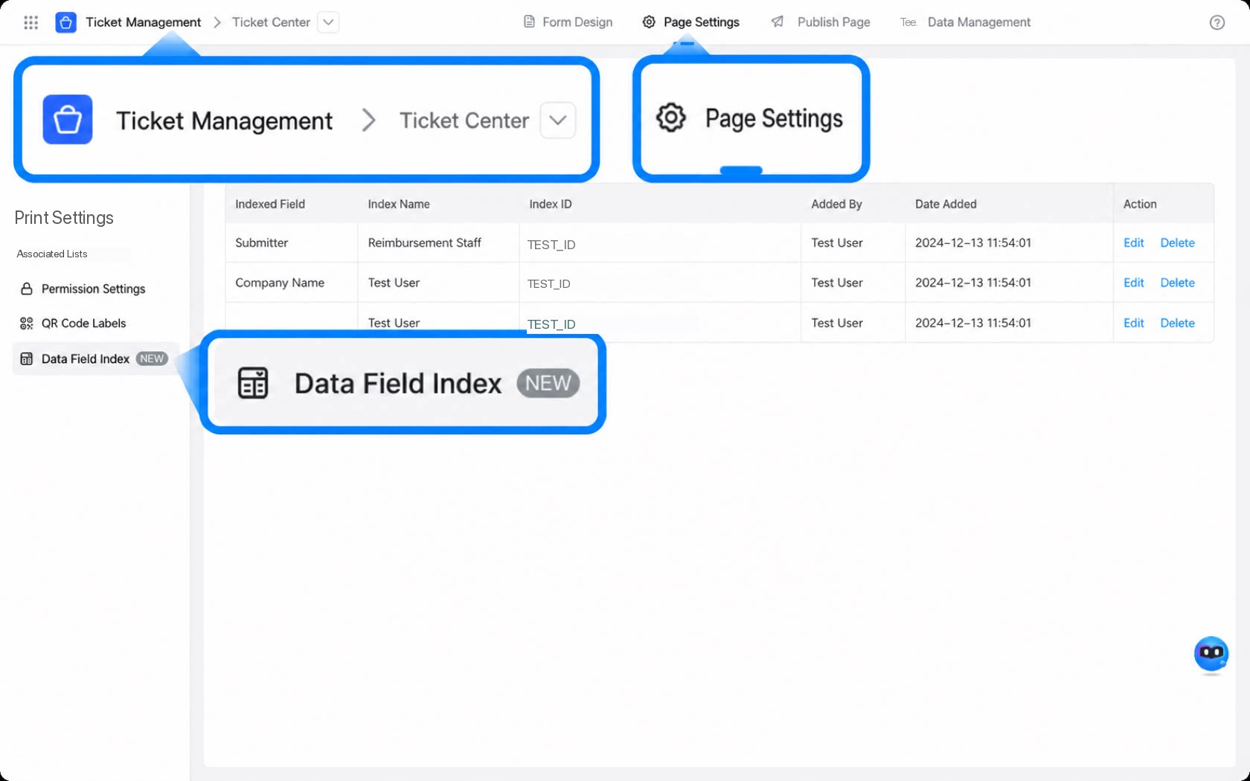Open the help question mark icon
The image size is (1250, 781).
[1217, 22]
